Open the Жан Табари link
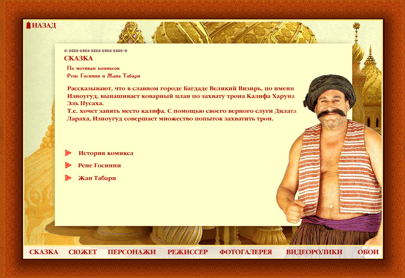 (97, 178)
